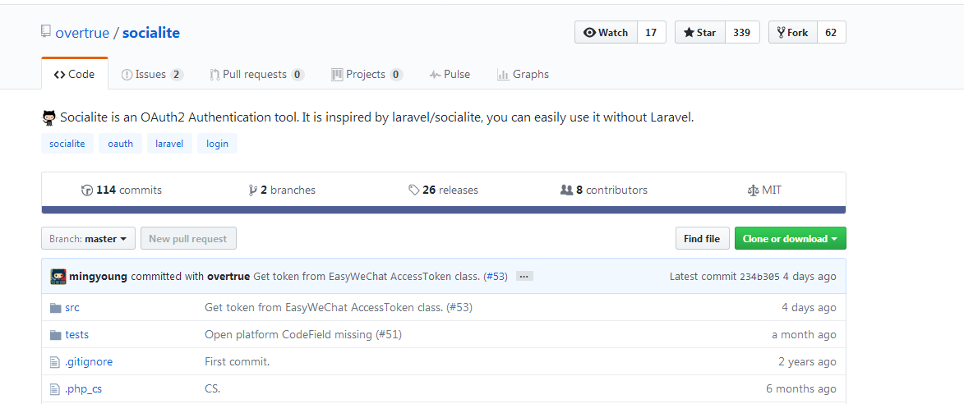Open the .gitignore file

(89, 361)
